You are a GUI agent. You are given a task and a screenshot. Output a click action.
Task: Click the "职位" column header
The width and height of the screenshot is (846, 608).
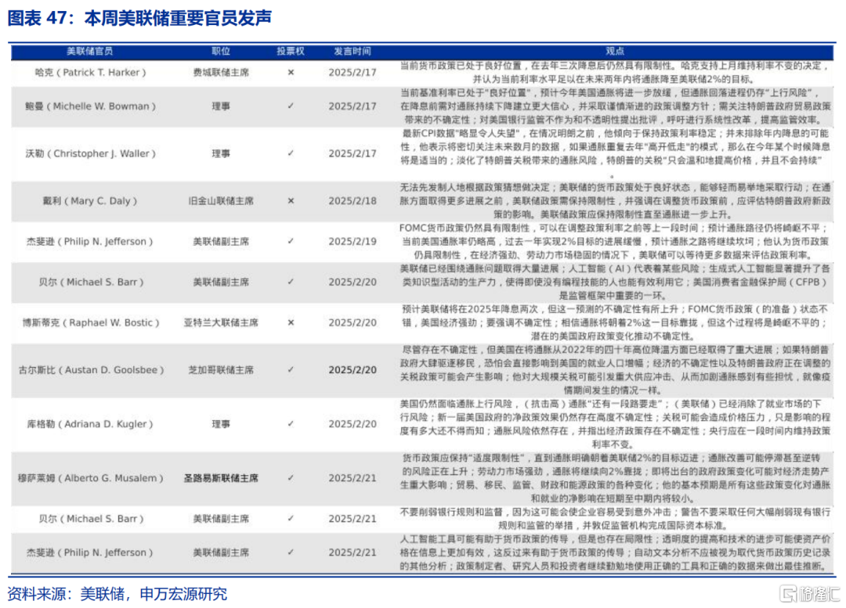coord(221,51)
